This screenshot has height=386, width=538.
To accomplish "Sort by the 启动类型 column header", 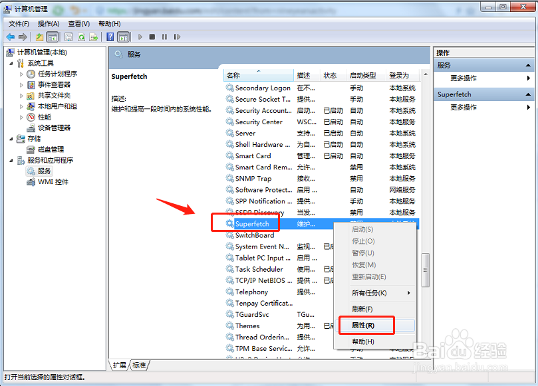I will (x=366, y=76).
